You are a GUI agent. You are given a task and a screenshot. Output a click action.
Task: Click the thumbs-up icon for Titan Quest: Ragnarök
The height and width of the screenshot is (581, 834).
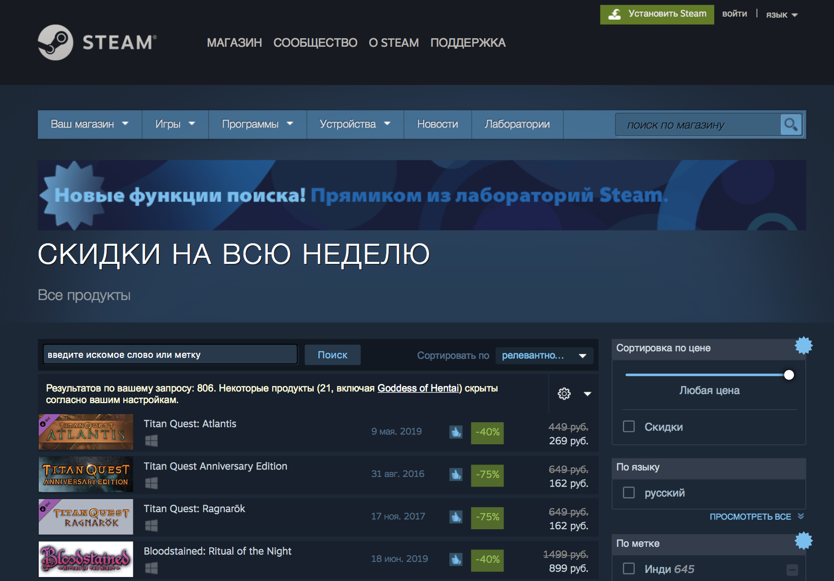[456, 517]
